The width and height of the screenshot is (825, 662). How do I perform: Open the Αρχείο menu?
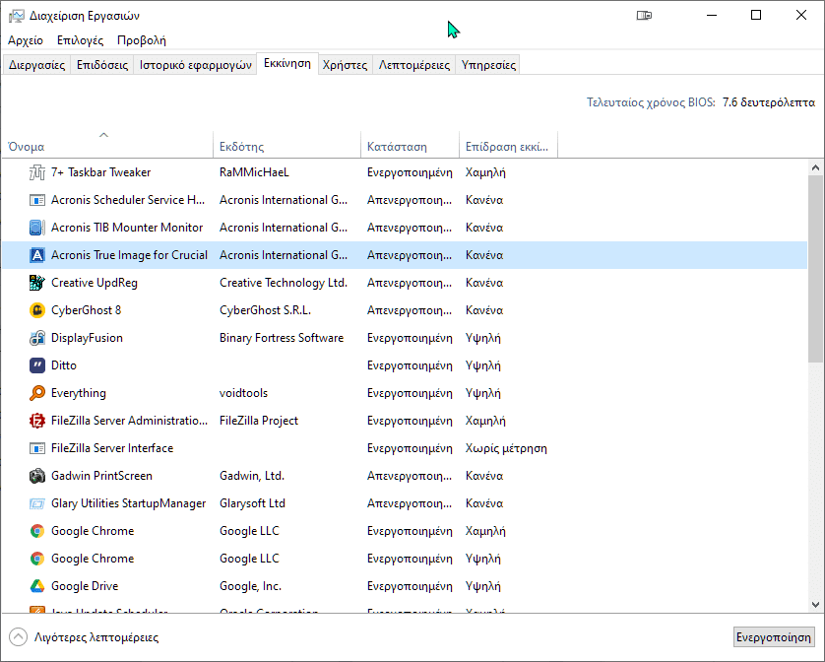(x=26, y=40)
